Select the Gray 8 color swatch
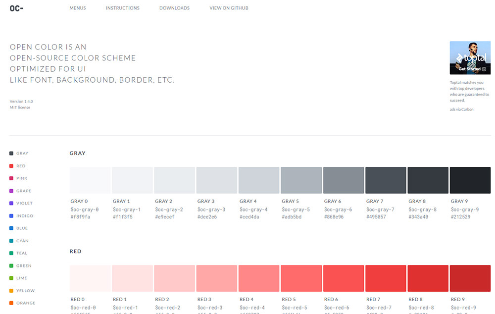Screen dimensions: 495x314 tap(428, 180)
